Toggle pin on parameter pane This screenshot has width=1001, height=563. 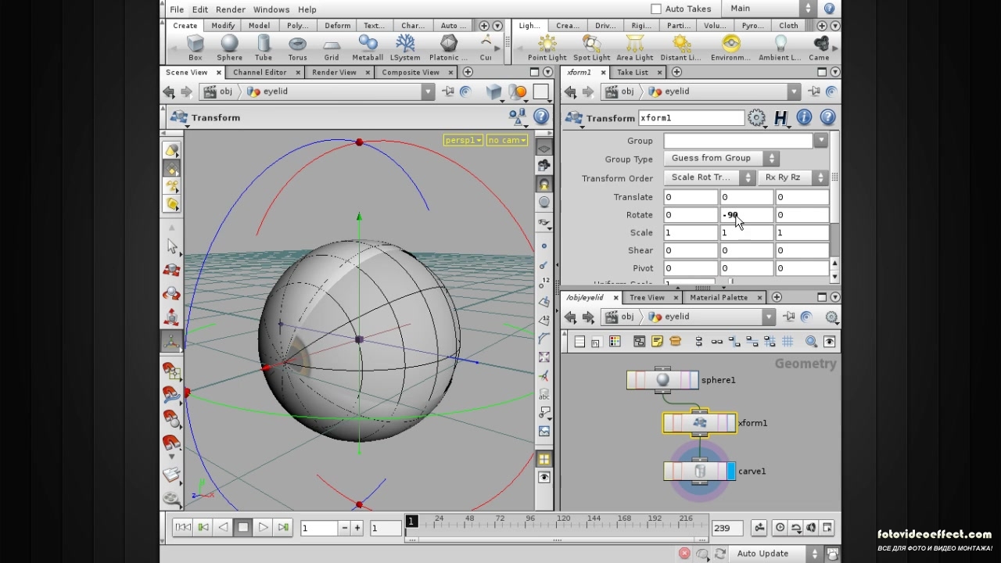click(x=814, y=91)
